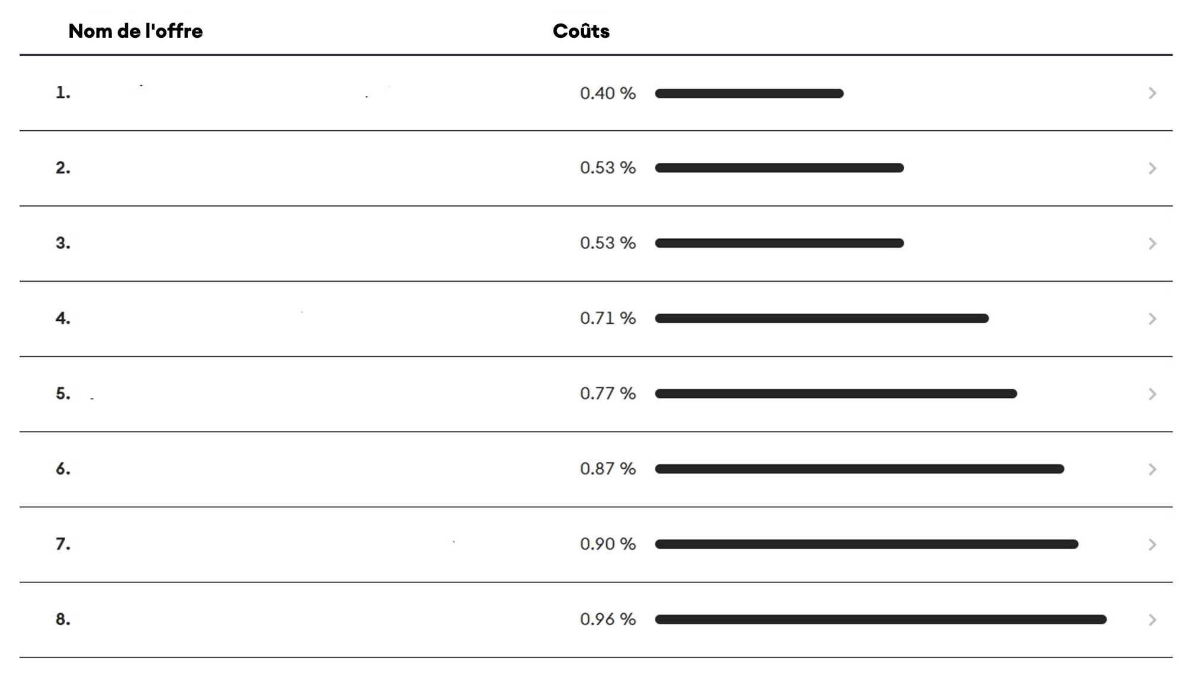
Task: Click the 0.87 % cost value
Action: 608,469
